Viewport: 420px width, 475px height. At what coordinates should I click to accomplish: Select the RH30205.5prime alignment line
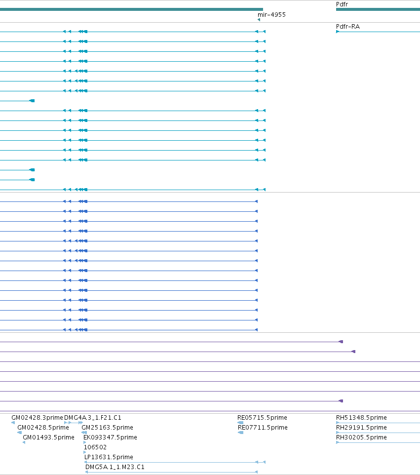(x=378, y=442)
